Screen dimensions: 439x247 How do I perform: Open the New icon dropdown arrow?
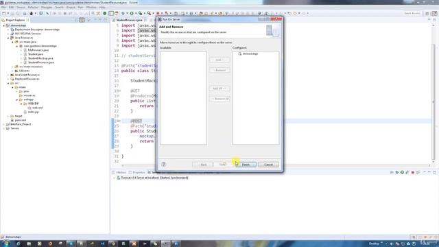coord(8,13)
